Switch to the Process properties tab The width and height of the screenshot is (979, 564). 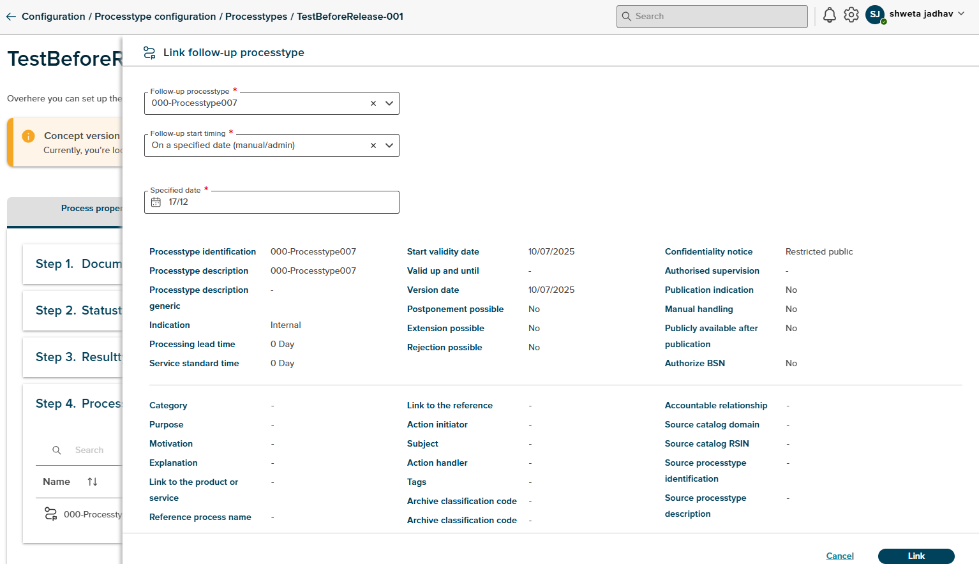point(91,209)
